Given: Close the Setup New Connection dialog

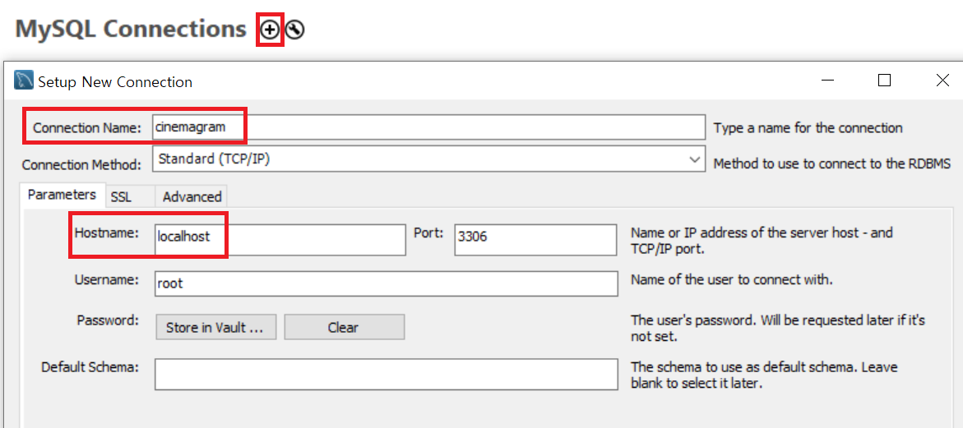Looking at the screenshot, I should coord(942,81).
